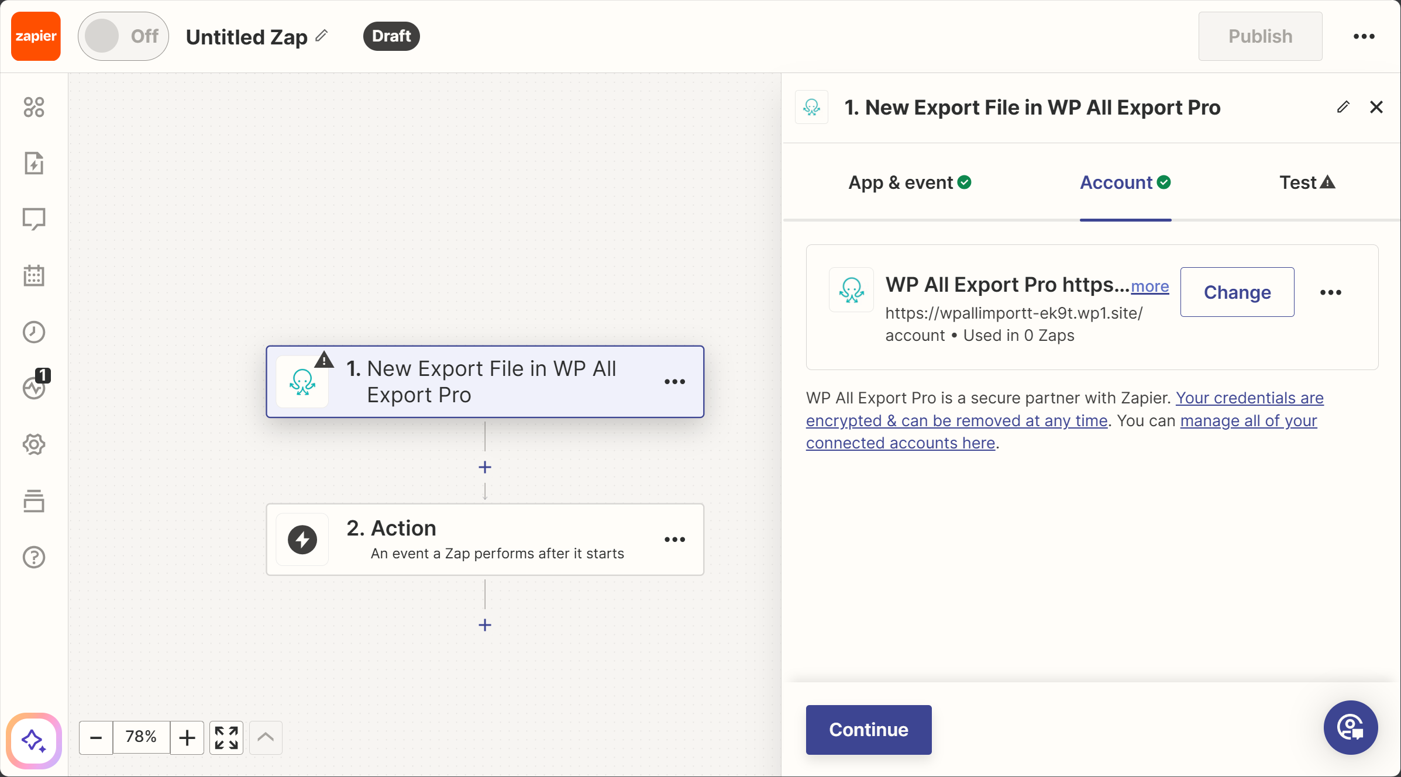Zoom in the canvas with plus button

[187, 738]
